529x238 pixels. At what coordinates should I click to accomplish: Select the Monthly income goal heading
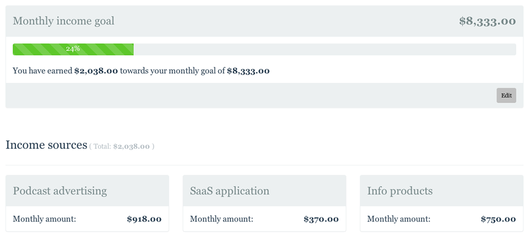[63, 21]
